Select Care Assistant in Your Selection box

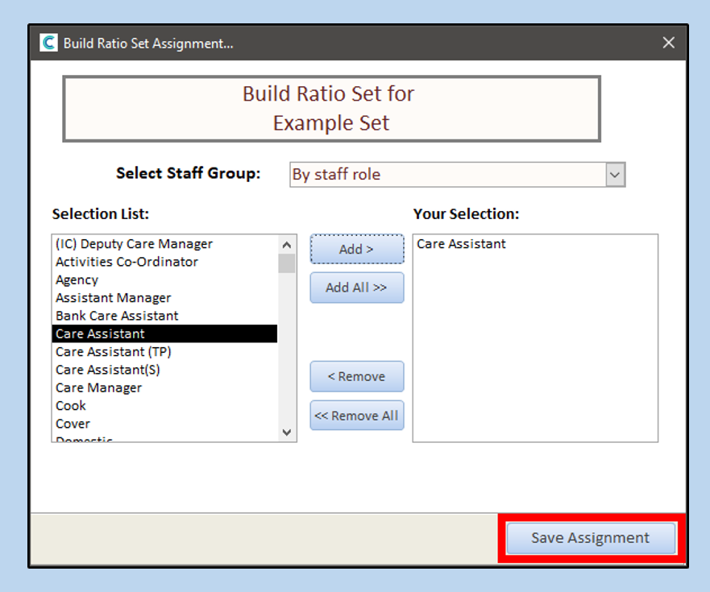pyautogui.click(x=461, y=244)
